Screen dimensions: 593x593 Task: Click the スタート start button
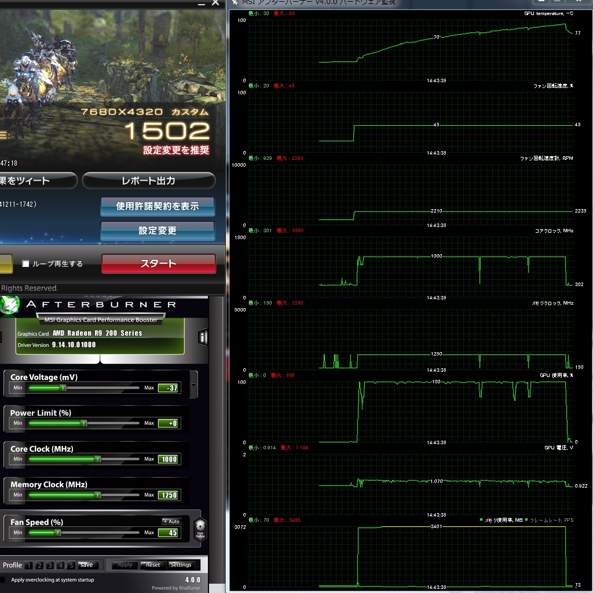tap(159, 263)
